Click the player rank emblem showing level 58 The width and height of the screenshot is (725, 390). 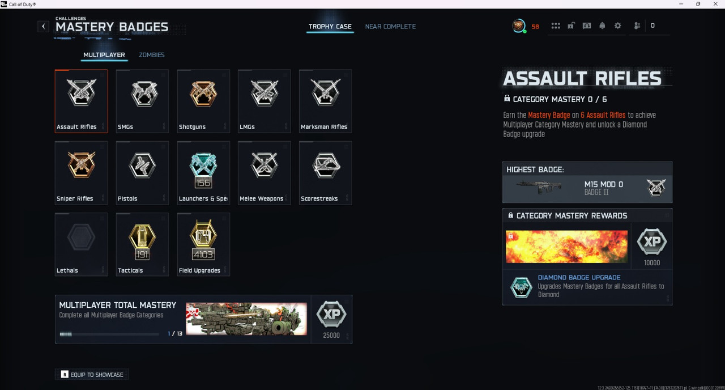point(519,26)
